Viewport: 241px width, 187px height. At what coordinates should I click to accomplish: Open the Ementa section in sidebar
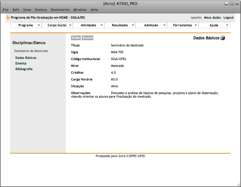21,63
